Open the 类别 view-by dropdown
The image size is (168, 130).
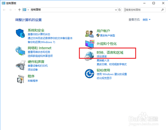point(146,20)
